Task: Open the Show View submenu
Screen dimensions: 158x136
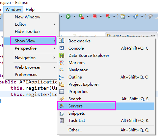Action: click(x=30, y=41)
